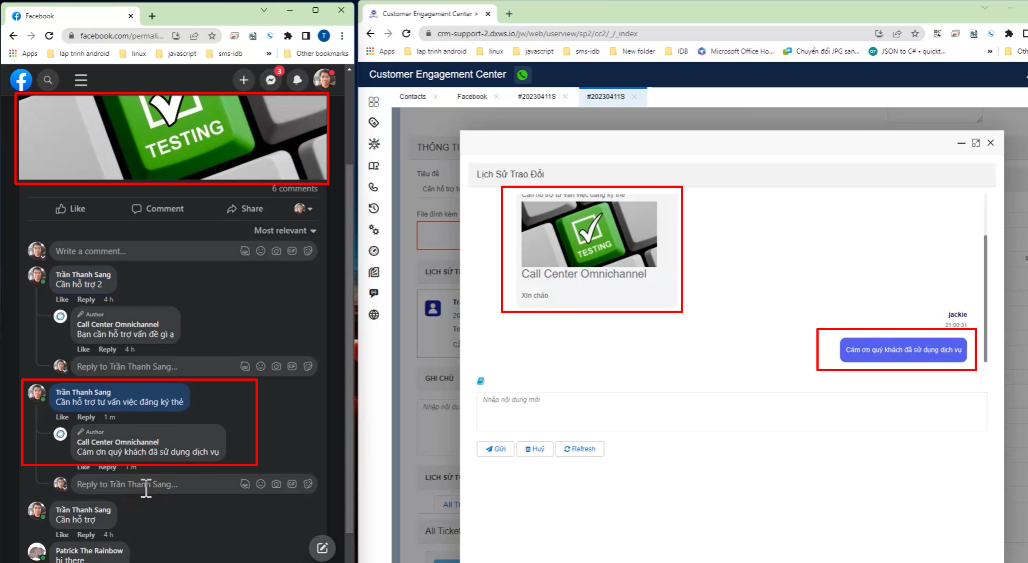Open the Facebook hamburger menu
The width and height of the screenshot is (1028, 563).
pos(81,80)
